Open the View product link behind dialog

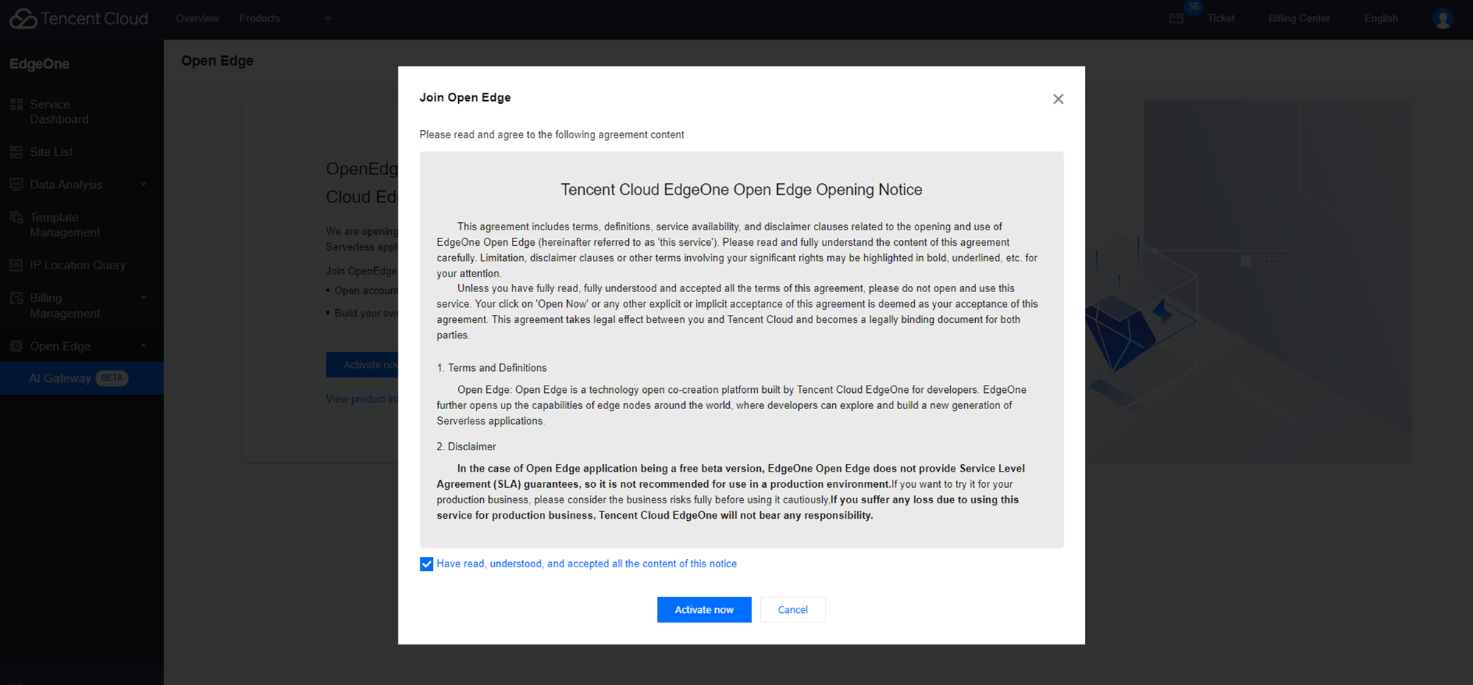click(x=362, y=399)
